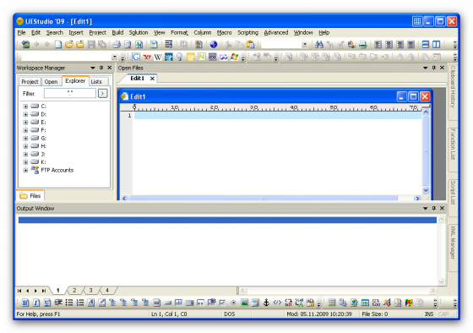Click the Print icon in toolbar
The width and height of the screenshot is (473, 333).
pyautogui.click(x=117, y=45)
